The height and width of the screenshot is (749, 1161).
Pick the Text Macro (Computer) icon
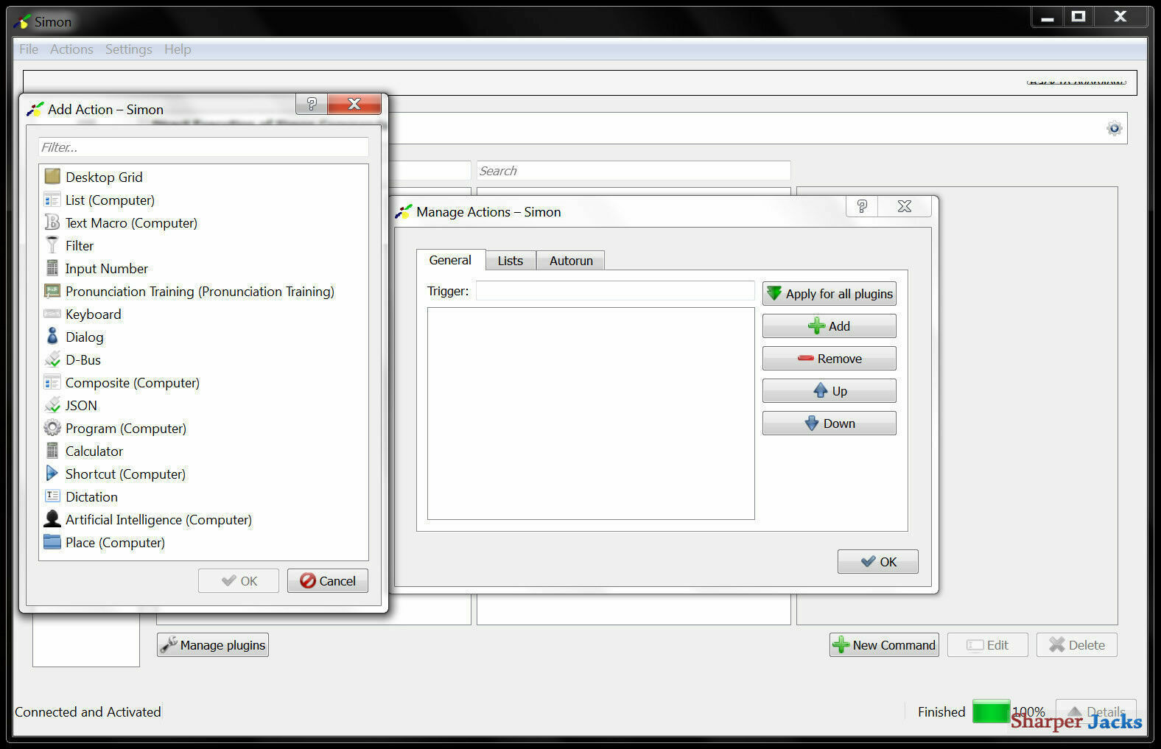tap(52, 222)
